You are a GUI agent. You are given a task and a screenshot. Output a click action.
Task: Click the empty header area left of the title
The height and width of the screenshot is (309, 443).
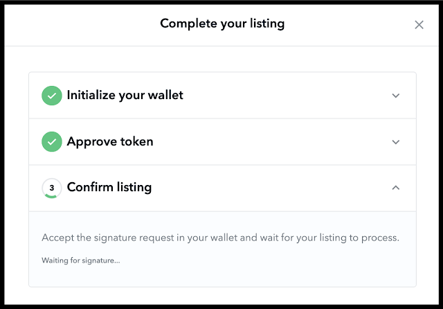[x=76, y=24]
